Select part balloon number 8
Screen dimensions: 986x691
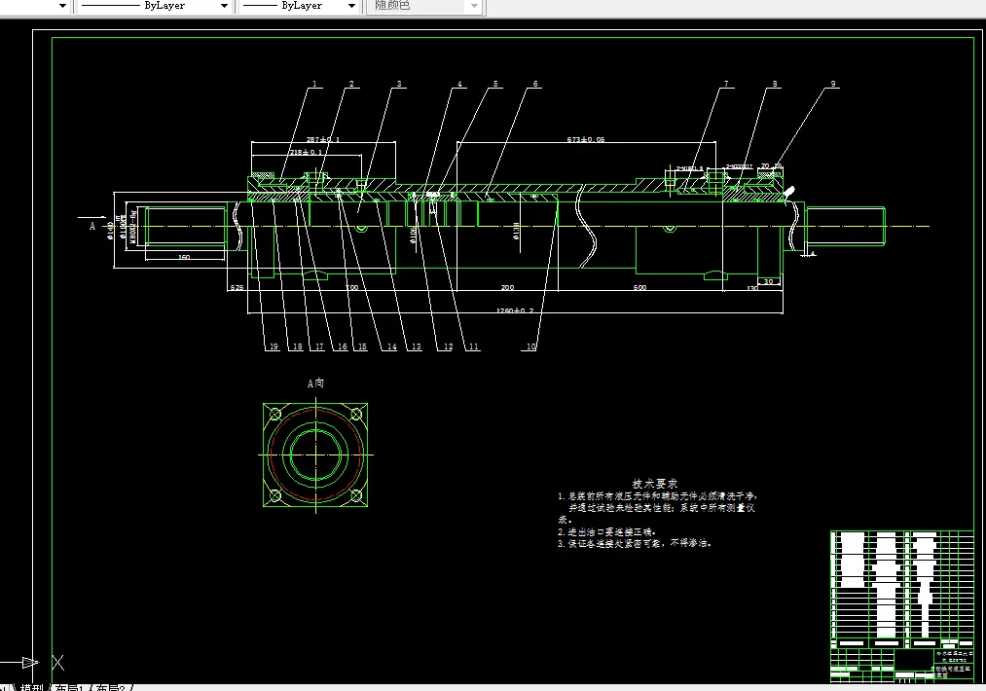pyautogui.click(x=774, y=84)
